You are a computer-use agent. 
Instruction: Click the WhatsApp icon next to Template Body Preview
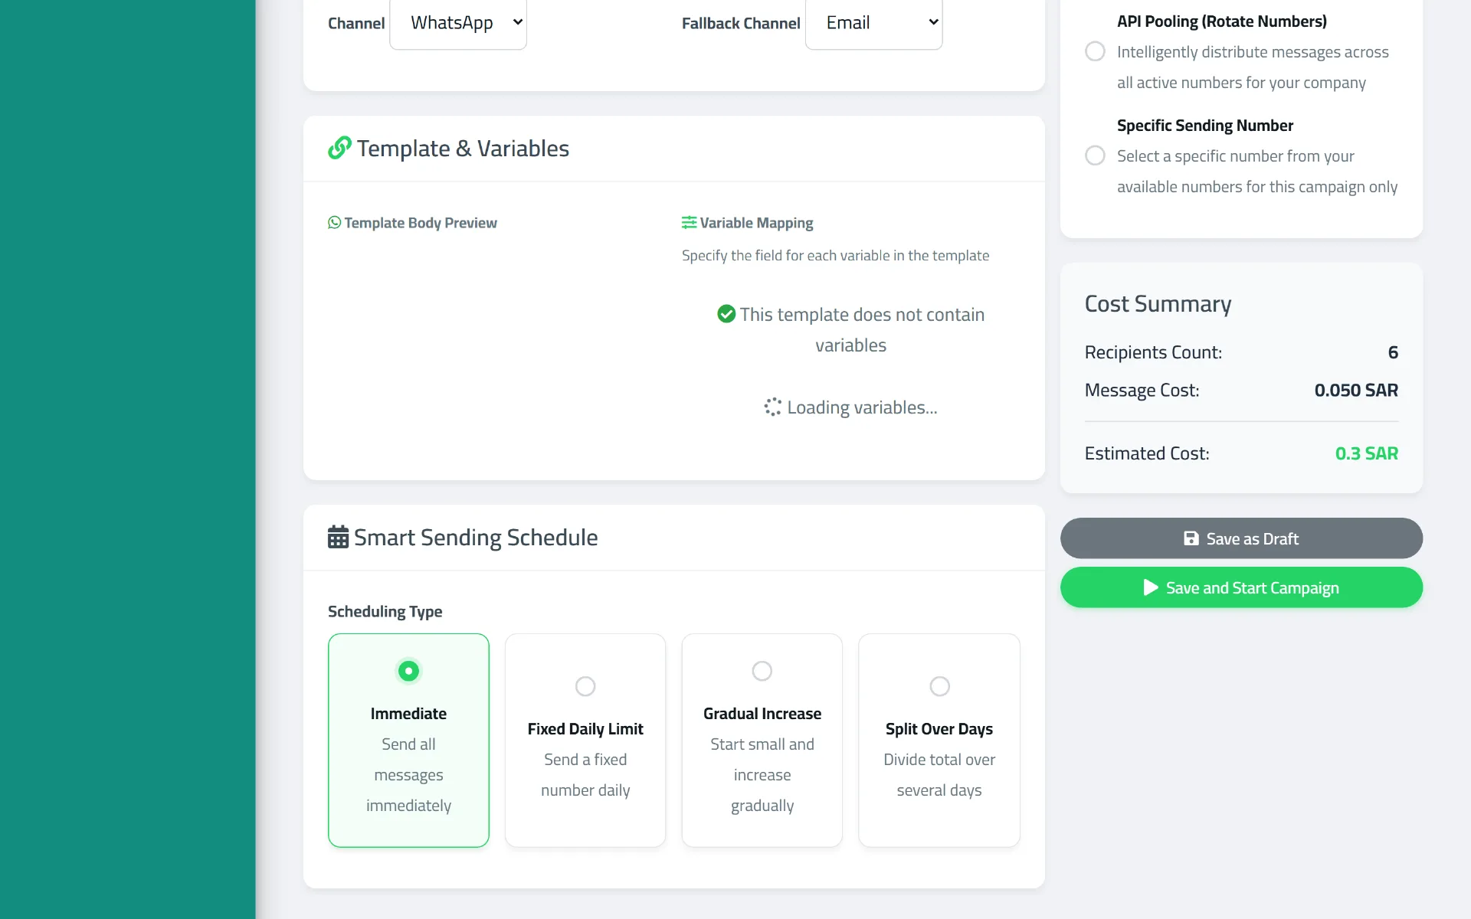click(335, 223)
